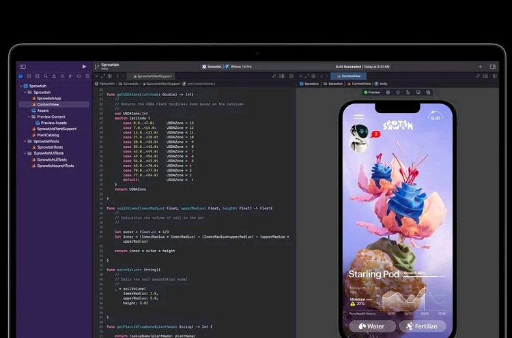Select SprowtishlaunchTests file in navigator
The width and height of the screenshot is (512, 338).
point(53,166)
